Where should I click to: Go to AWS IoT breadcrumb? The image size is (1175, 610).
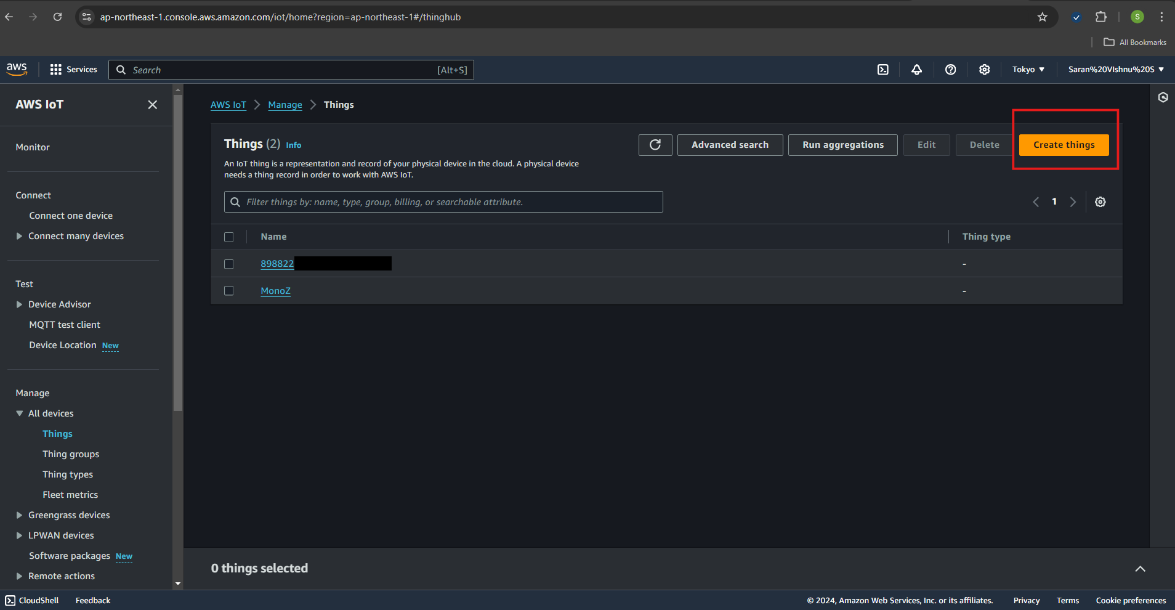(228, 105)
